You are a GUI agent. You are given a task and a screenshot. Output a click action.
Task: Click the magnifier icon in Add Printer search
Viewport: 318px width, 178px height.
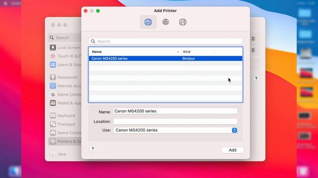click(x=93, y=42)
